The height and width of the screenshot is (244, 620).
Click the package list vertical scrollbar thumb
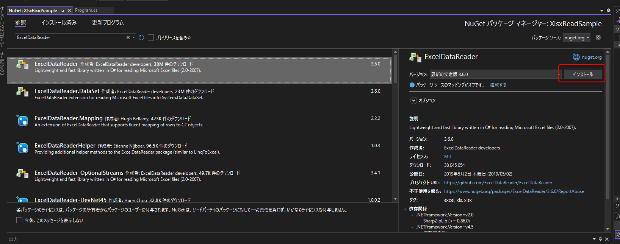point(395,68)
